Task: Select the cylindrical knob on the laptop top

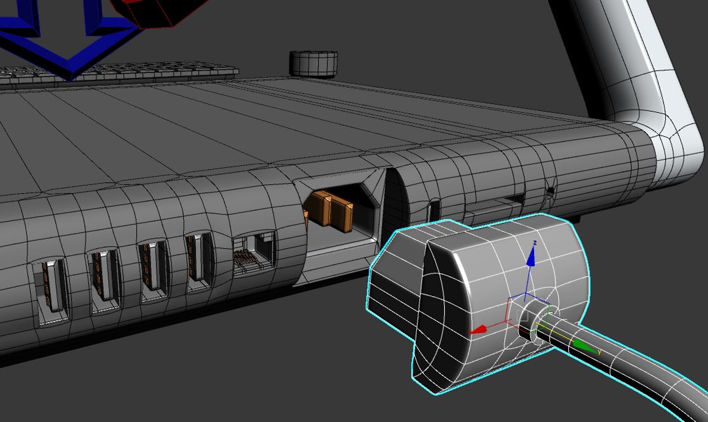Action: tap(313, 63)
